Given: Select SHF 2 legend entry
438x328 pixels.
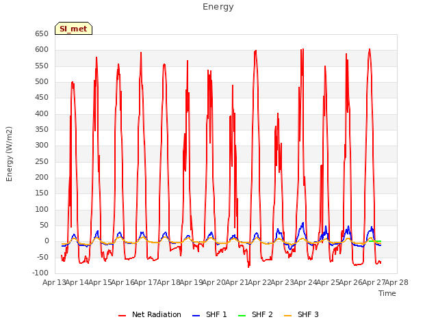Looking at the screenshot, I should click(255, 314).
